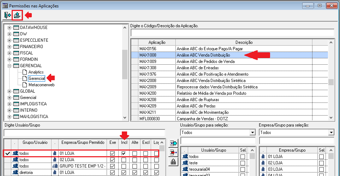Screen dimensions: 340x176
Task: Click the building icon beside '02 LOJA' in permissions grid
Action: [55, 160]
